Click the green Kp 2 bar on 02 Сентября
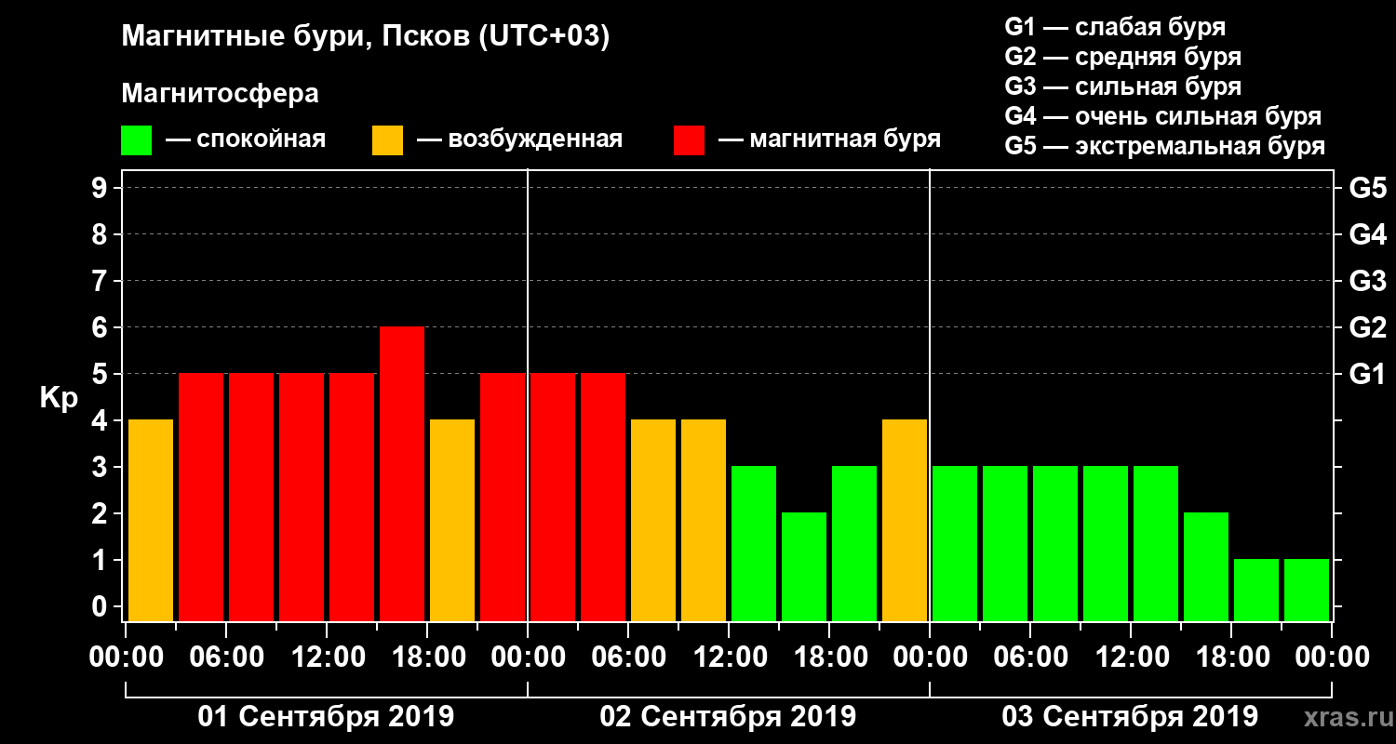The width and height of the screenshot is (1396, 744). pyautogui.click(x=804, y=566)
